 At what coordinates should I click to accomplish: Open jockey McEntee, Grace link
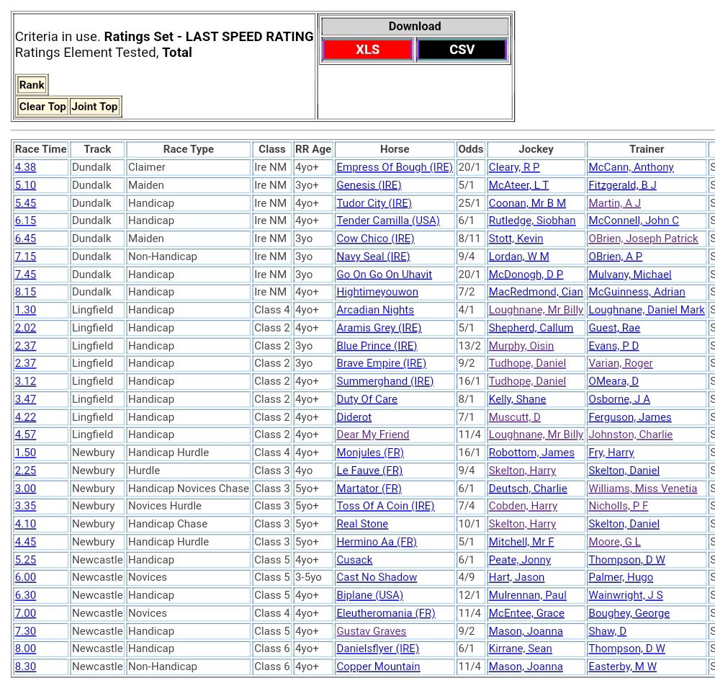pyautogui.click(x=526, y=613)
